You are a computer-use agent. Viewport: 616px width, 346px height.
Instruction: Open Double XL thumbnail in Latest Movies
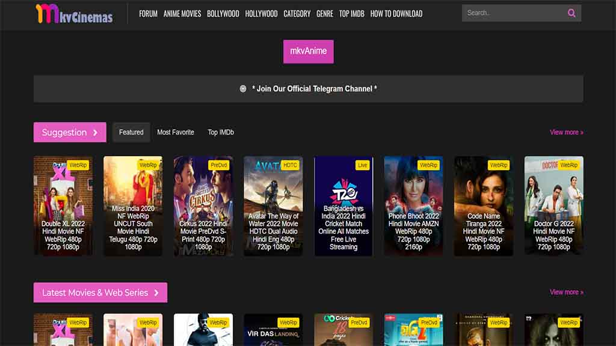click(63, 330)
